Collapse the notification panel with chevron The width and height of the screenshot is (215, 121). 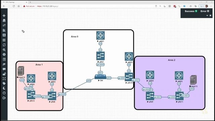(x=207, y=15)
